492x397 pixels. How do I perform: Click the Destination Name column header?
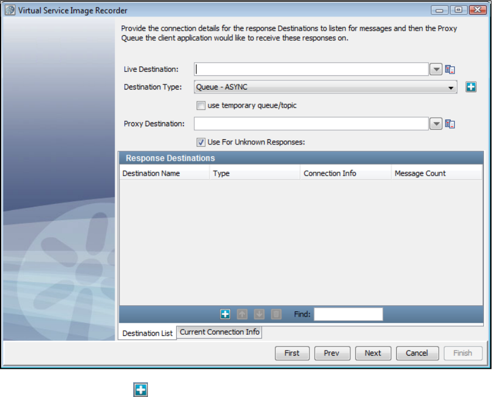tap(164, 173)
